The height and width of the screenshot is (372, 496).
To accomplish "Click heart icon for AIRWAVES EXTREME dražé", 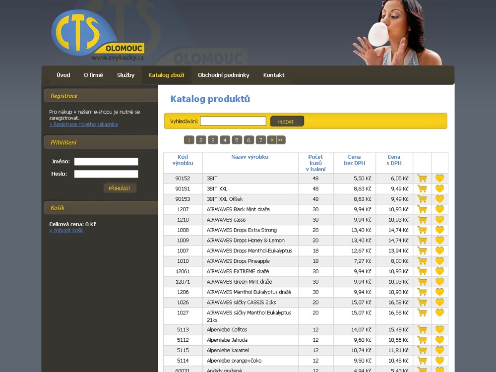I will (x=439, y=271).
